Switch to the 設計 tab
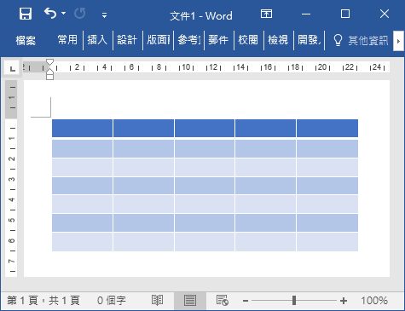The image size is (405, 311). tap(127, 40)
